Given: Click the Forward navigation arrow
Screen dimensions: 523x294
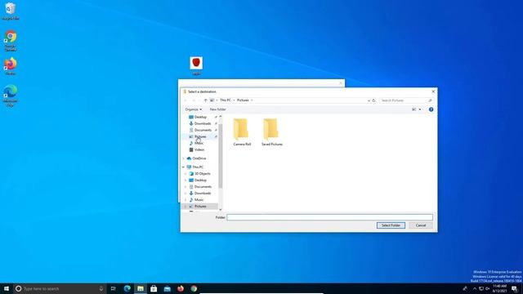Looking at the screenshot, I should 194,100.
